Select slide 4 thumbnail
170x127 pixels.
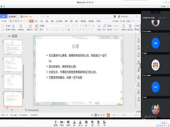point(13,47)
